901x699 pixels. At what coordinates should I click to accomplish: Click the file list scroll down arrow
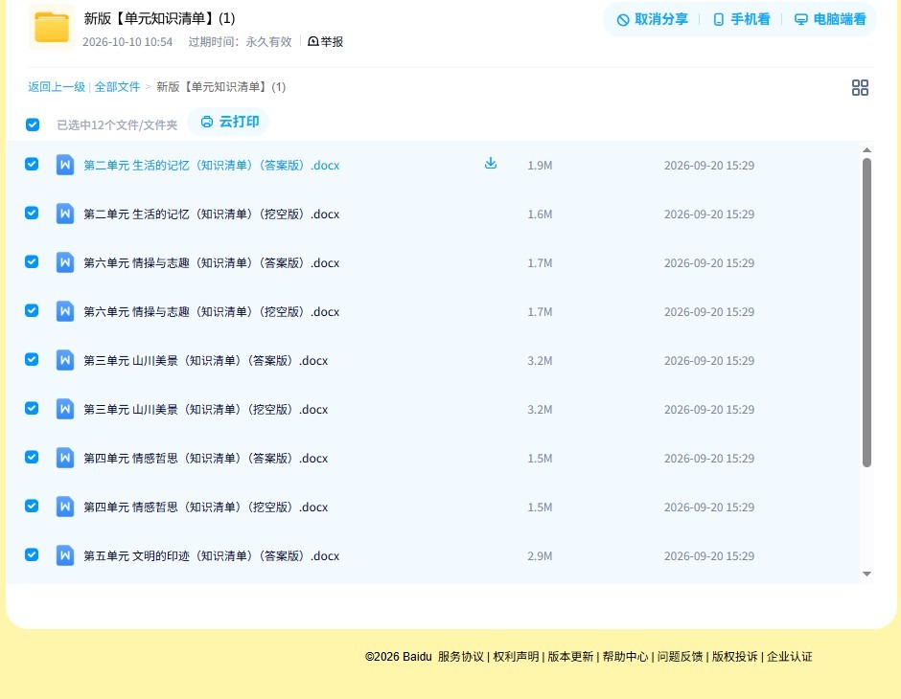point(867,574)
